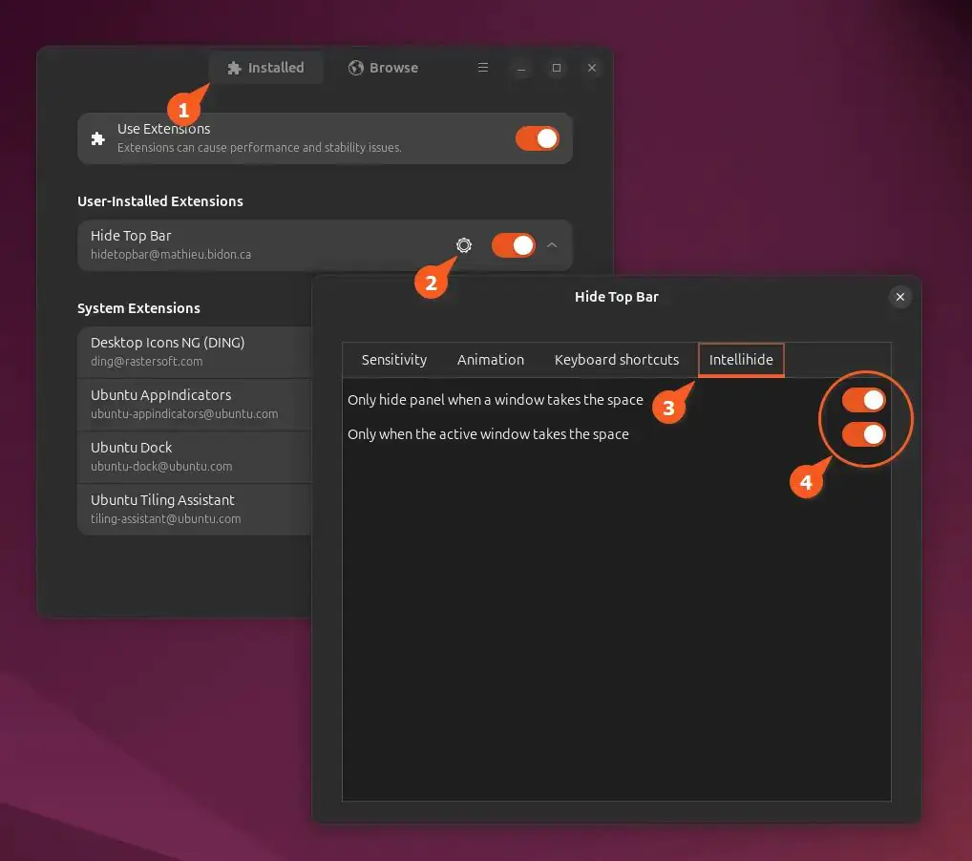972x861 pixels.
Task: Open the Animation tab
Action: [491, 360]
